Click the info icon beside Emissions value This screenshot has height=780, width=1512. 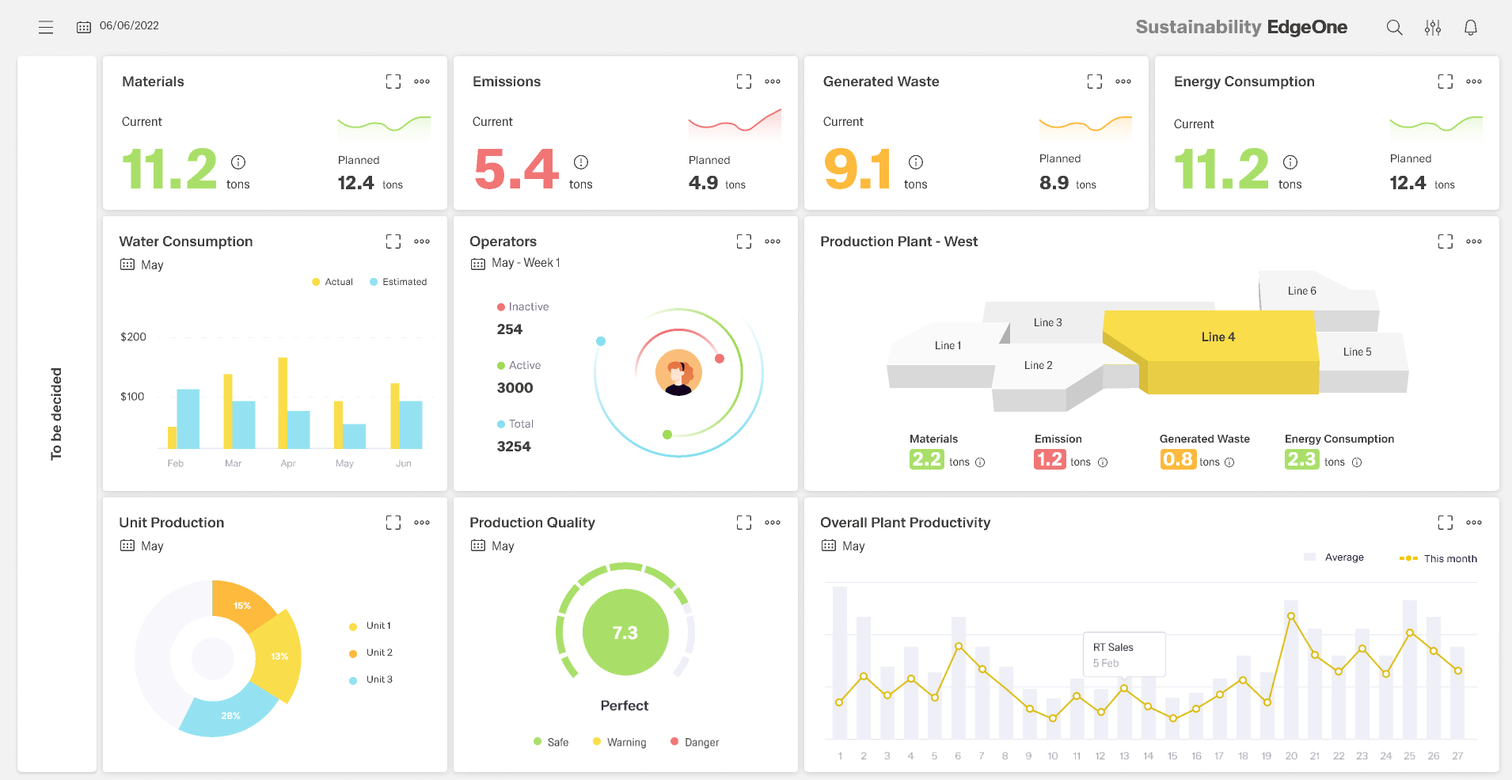(580, 162)
